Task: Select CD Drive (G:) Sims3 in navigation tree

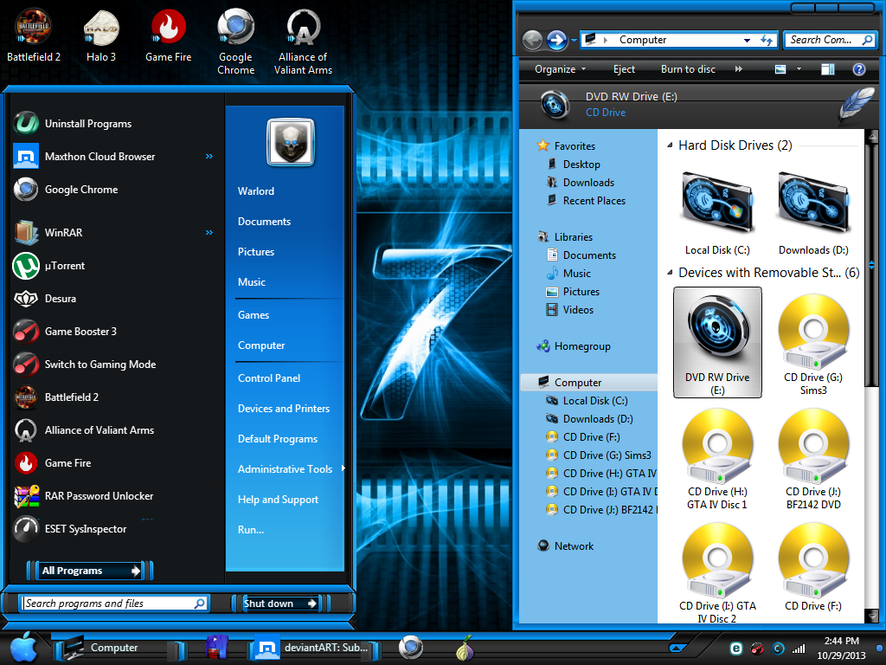Action: (x=599, y=455)
